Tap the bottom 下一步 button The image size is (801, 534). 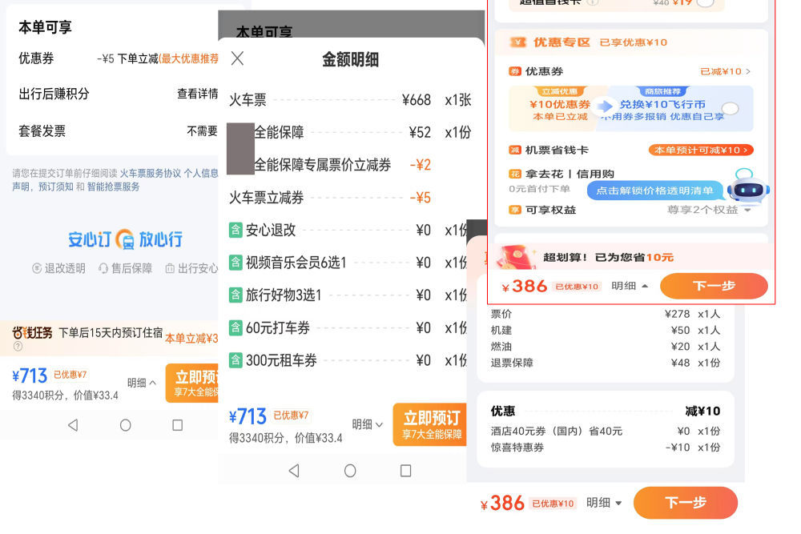point(685,503)
